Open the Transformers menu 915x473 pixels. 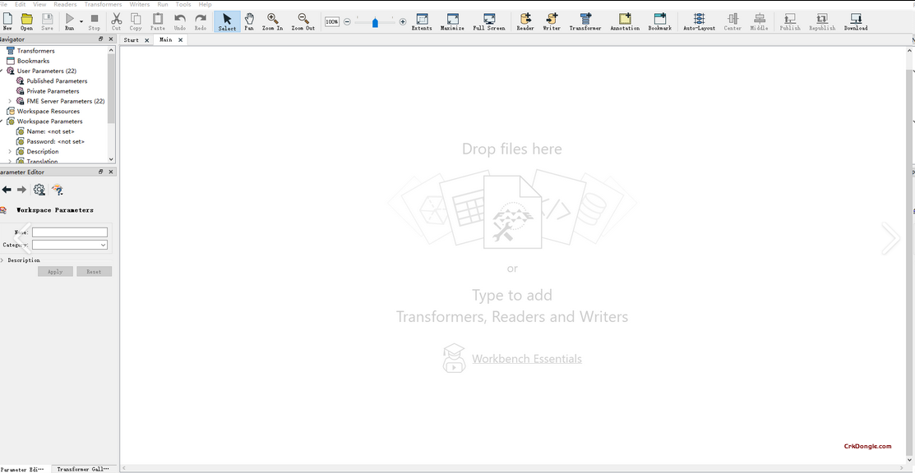tap(102, 3)
